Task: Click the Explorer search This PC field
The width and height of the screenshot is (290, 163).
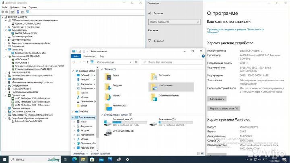Action: 172,62
